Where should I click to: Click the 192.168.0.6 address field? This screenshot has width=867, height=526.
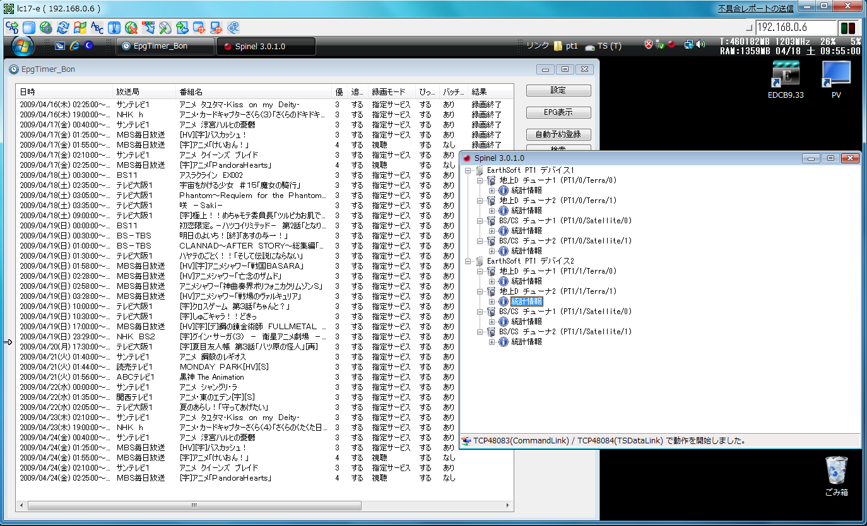[795, 28]
